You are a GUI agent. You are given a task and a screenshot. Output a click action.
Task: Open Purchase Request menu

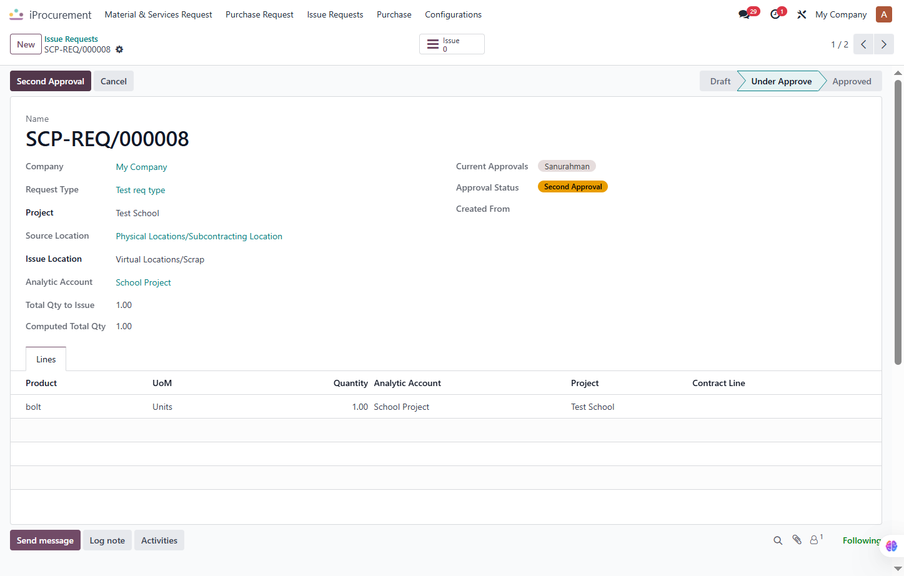(259, 14)
